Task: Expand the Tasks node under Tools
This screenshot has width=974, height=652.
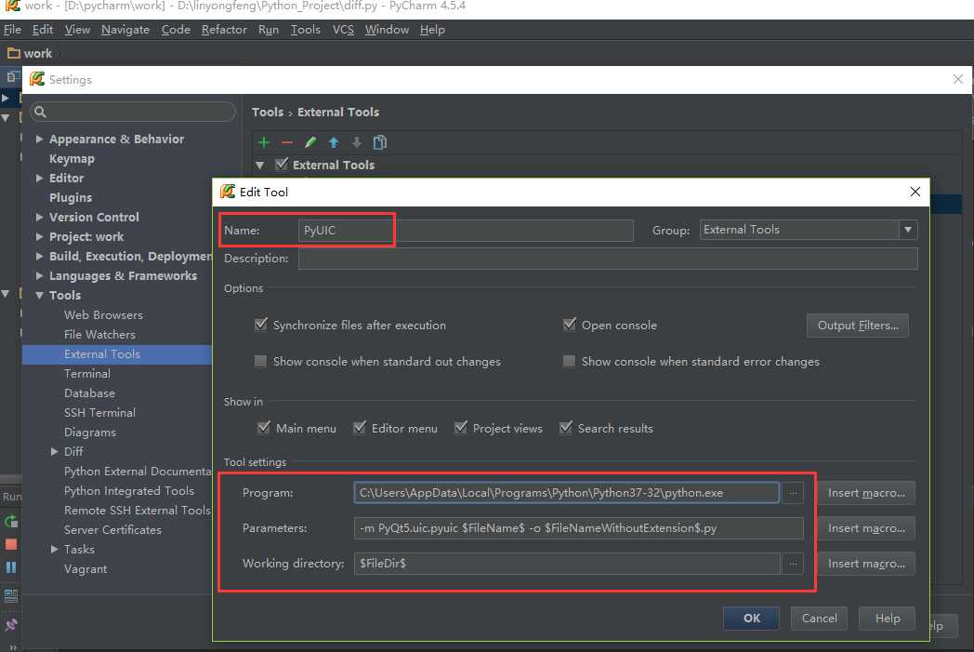Action: pos(54,550)
